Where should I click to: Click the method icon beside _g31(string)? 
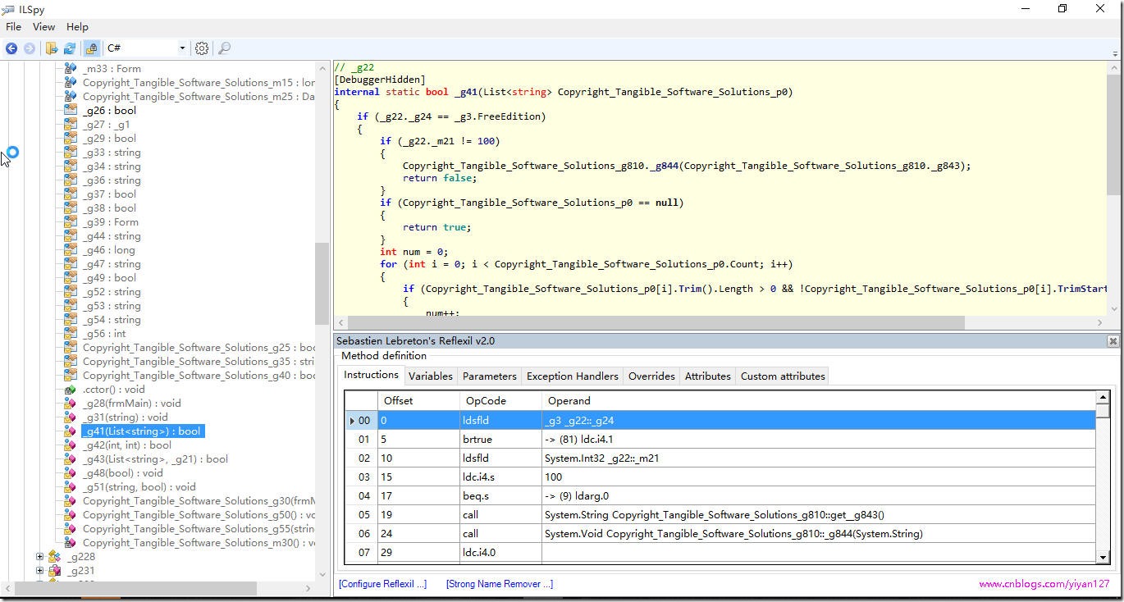(71, 417)
